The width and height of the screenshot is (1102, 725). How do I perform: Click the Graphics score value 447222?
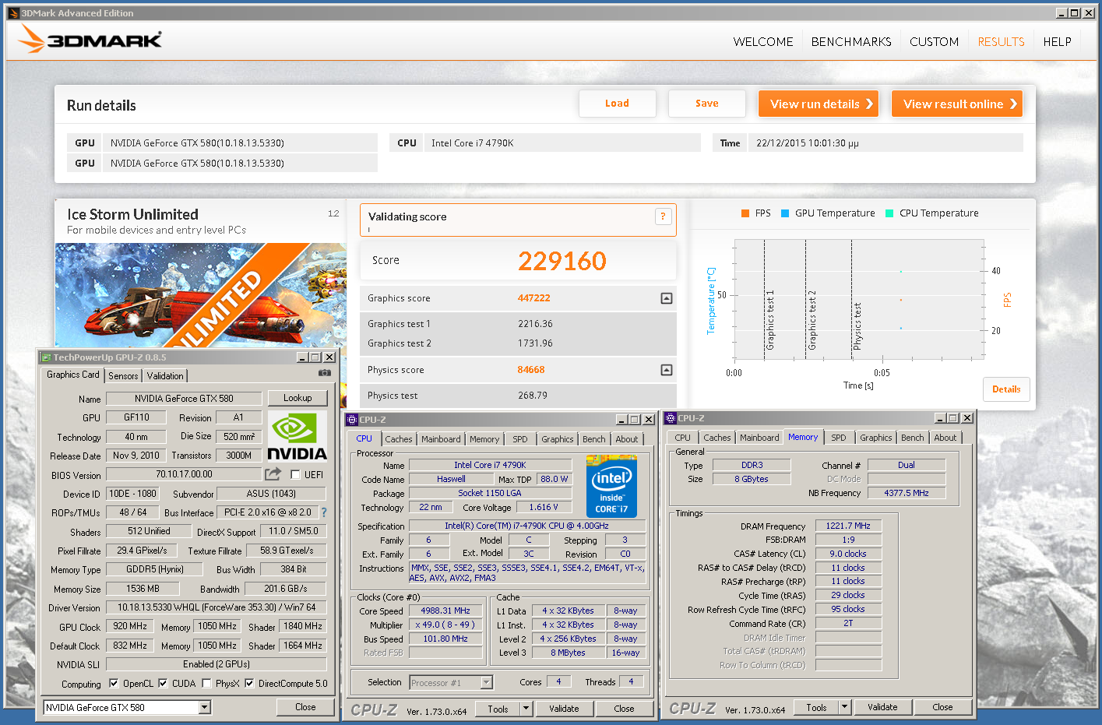(x=533, y=298)
